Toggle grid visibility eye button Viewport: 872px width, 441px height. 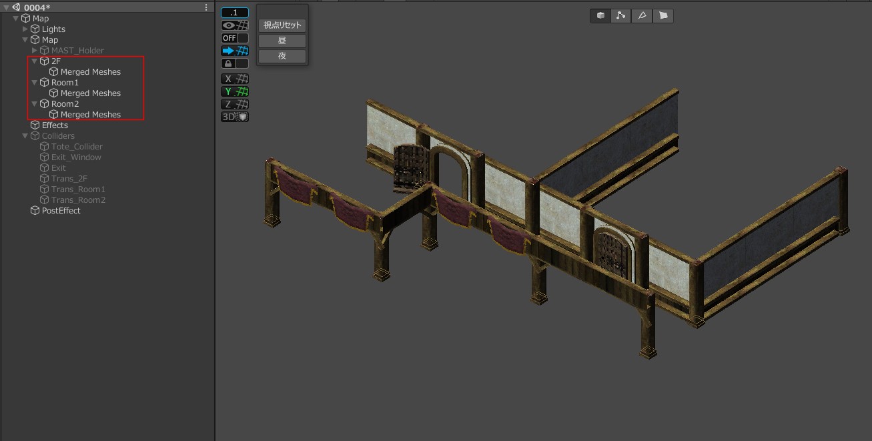[x=235, y=25]
